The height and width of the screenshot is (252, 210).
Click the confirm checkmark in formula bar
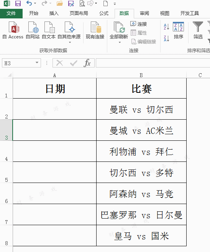tap(74, 63)
